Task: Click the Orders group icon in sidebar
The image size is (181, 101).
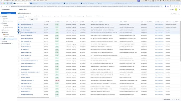Action: 2,17
